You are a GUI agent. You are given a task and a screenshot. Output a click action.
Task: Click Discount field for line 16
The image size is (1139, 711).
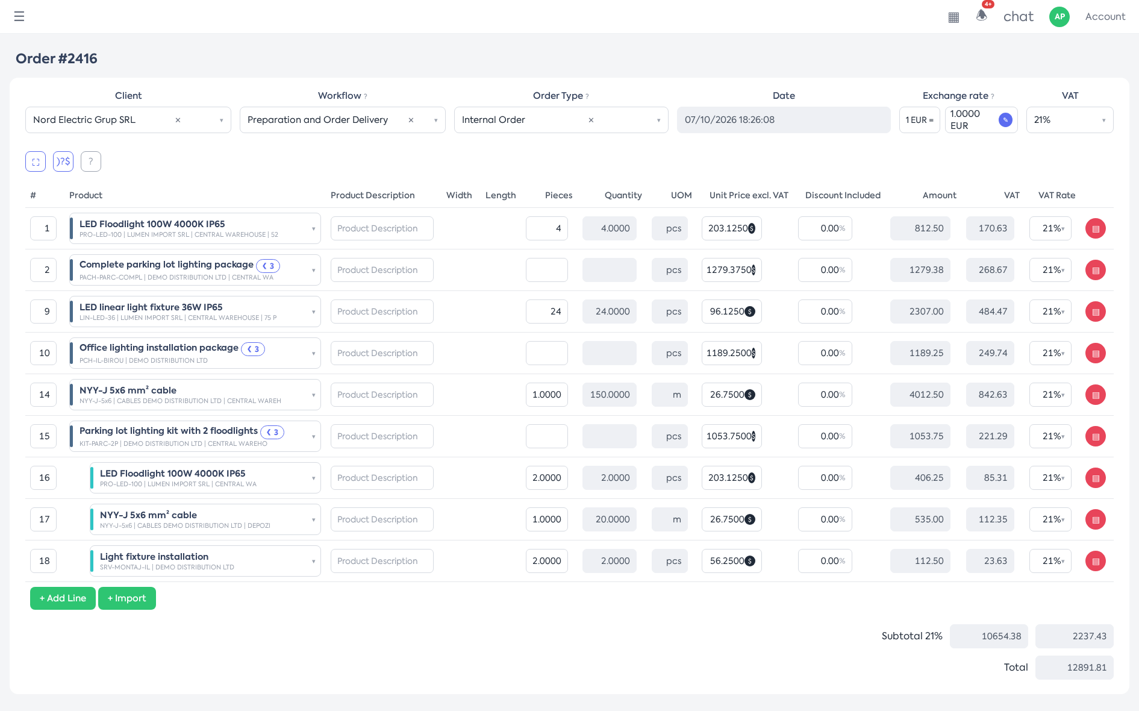(825, 478)
